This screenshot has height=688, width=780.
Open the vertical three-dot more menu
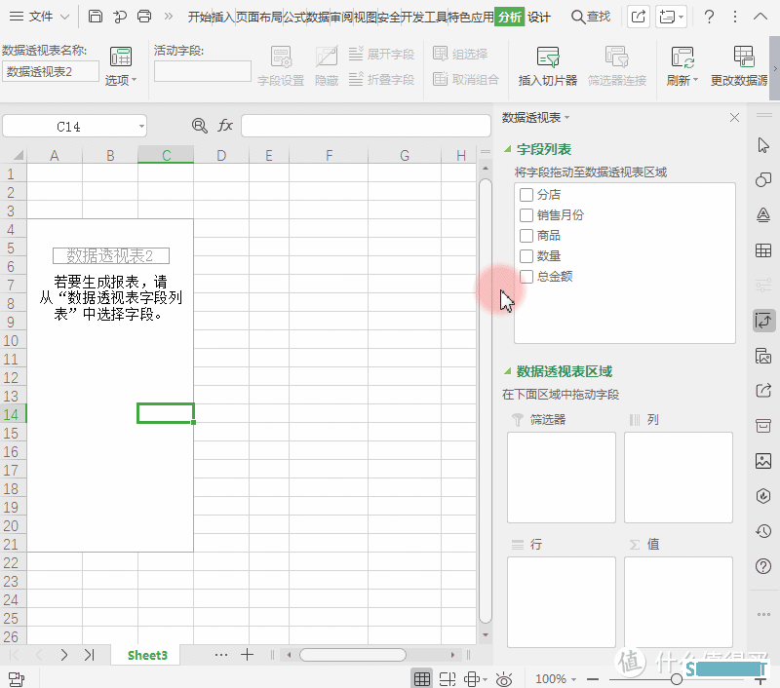735,17
